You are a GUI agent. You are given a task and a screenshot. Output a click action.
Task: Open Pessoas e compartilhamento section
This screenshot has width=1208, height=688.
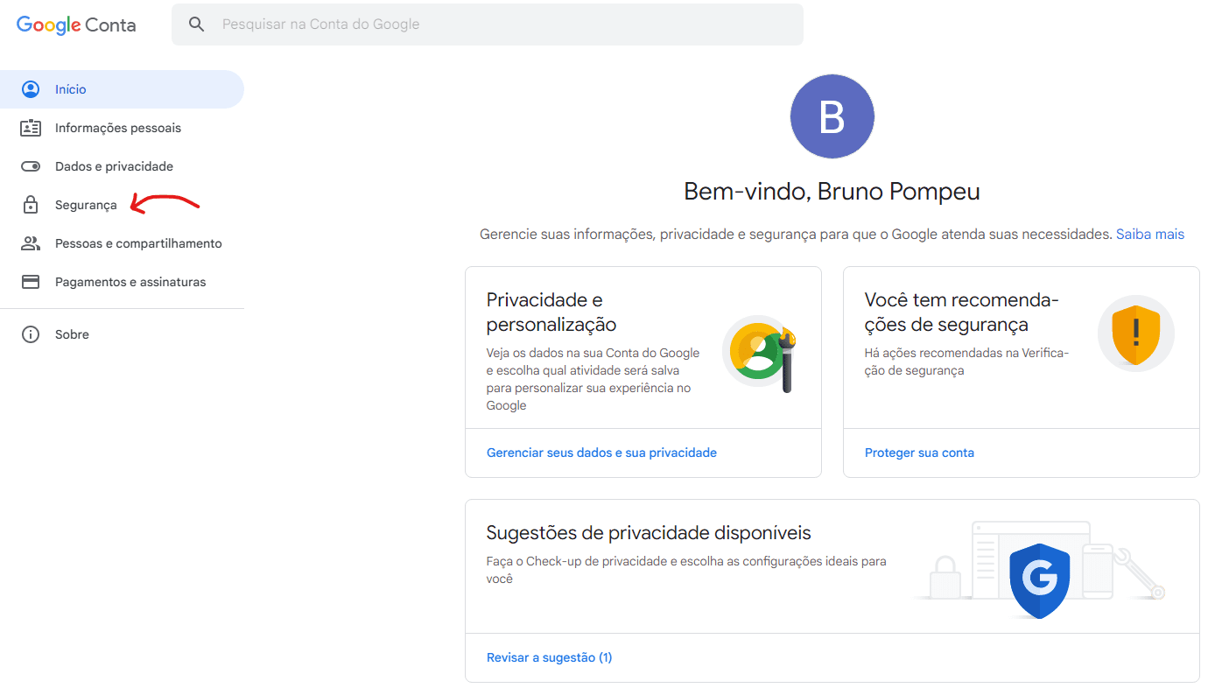[x=122, y=243]
